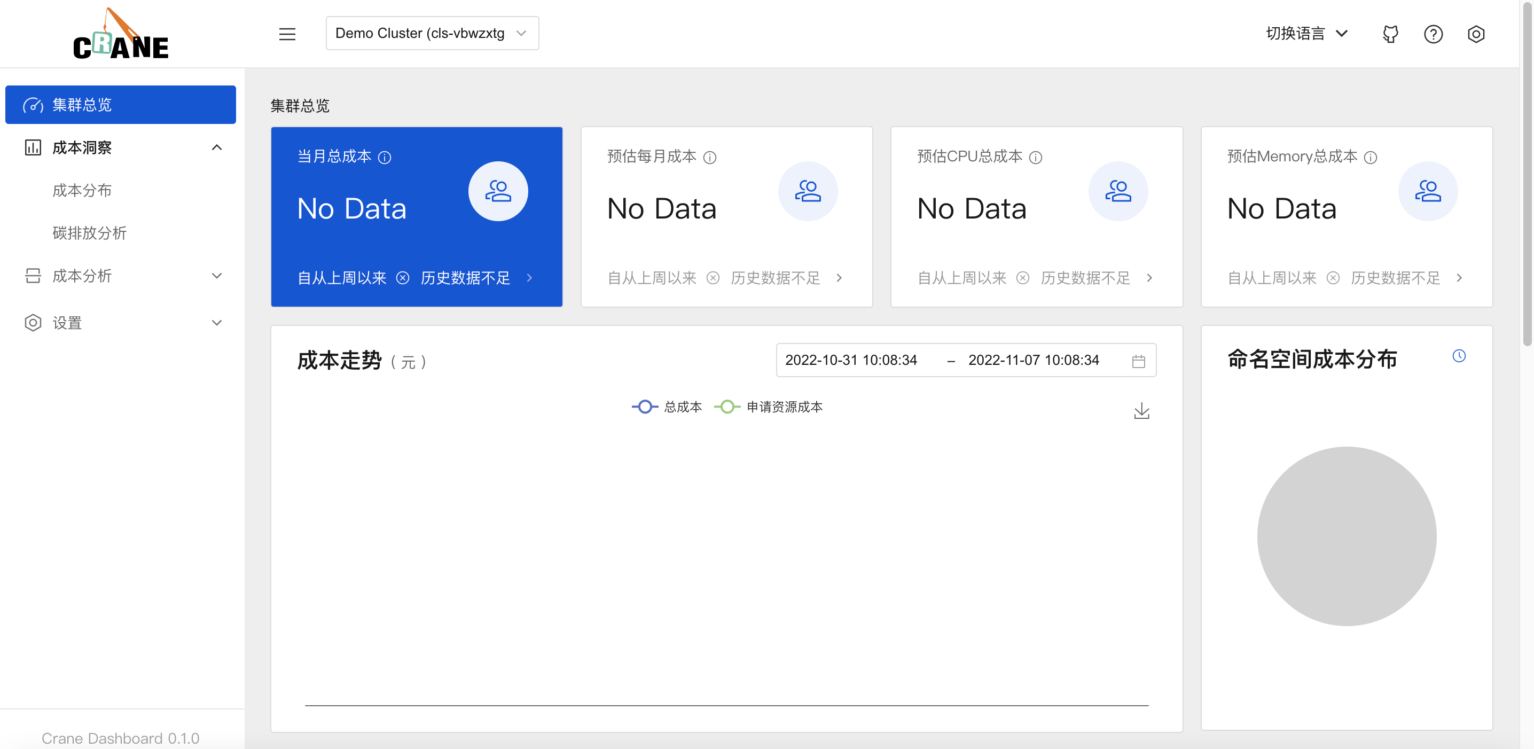Click the download icon on 成本走势 chart
Screen dimensions: 1534x749
click(1141, 411)
